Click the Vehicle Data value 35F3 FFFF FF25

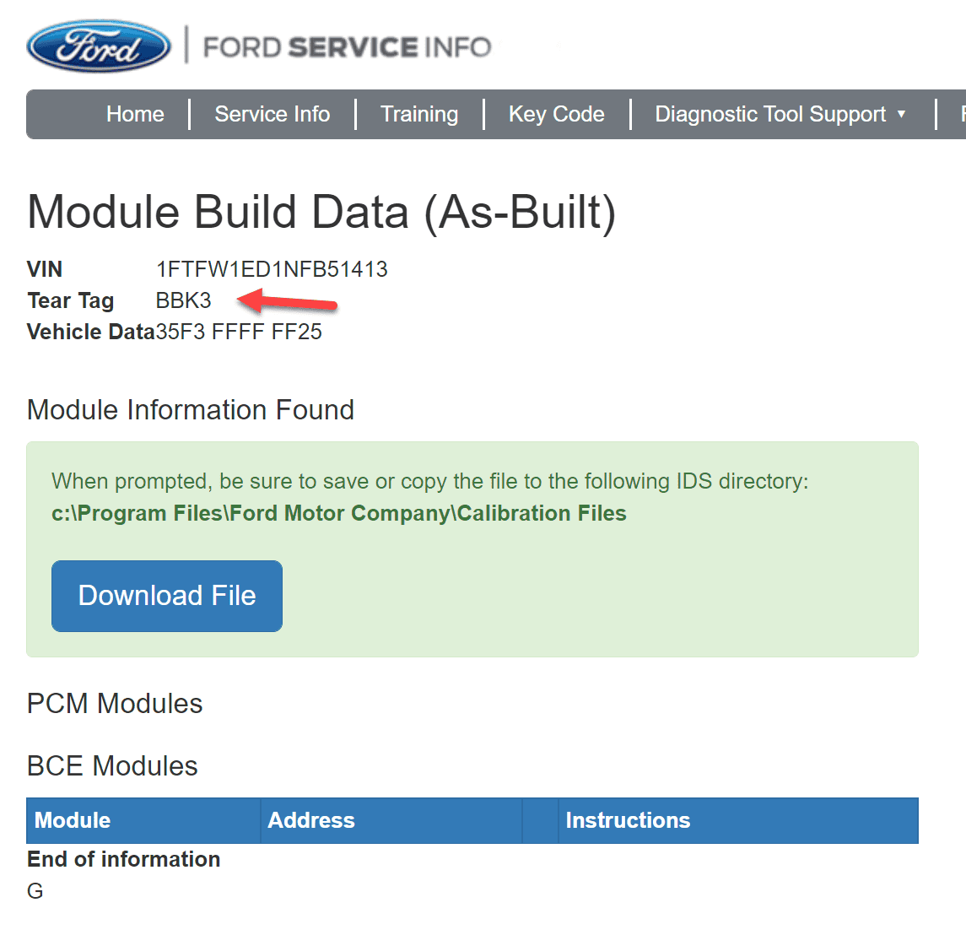pos(240,332)
